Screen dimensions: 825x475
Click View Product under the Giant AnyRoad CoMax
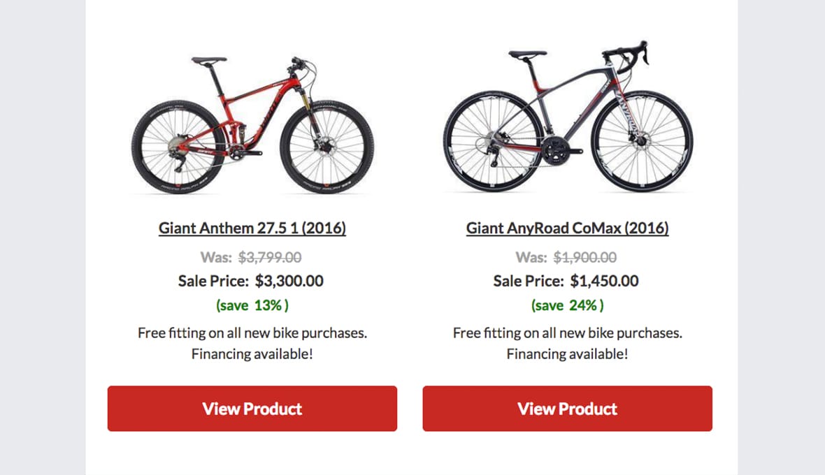(x=566, y=409)
